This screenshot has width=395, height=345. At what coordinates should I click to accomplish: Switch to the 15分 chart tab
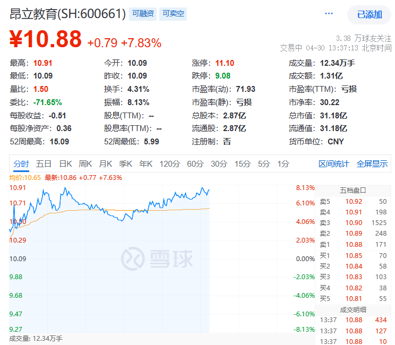tap(243, 164)
